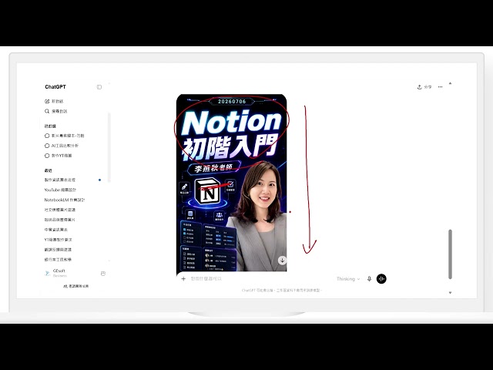Open the "NotebookLM" recent chat

pos(65,200)
